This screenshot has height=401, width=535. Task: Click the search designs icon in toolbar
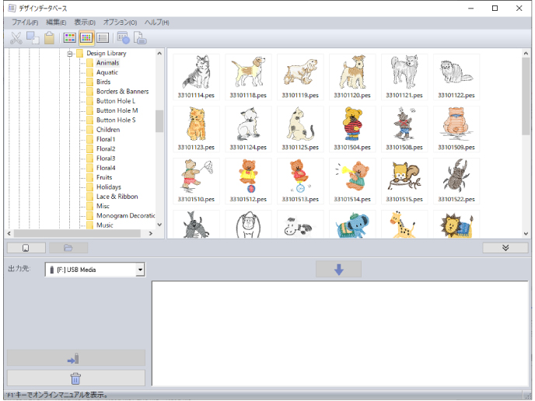[123, 38]
